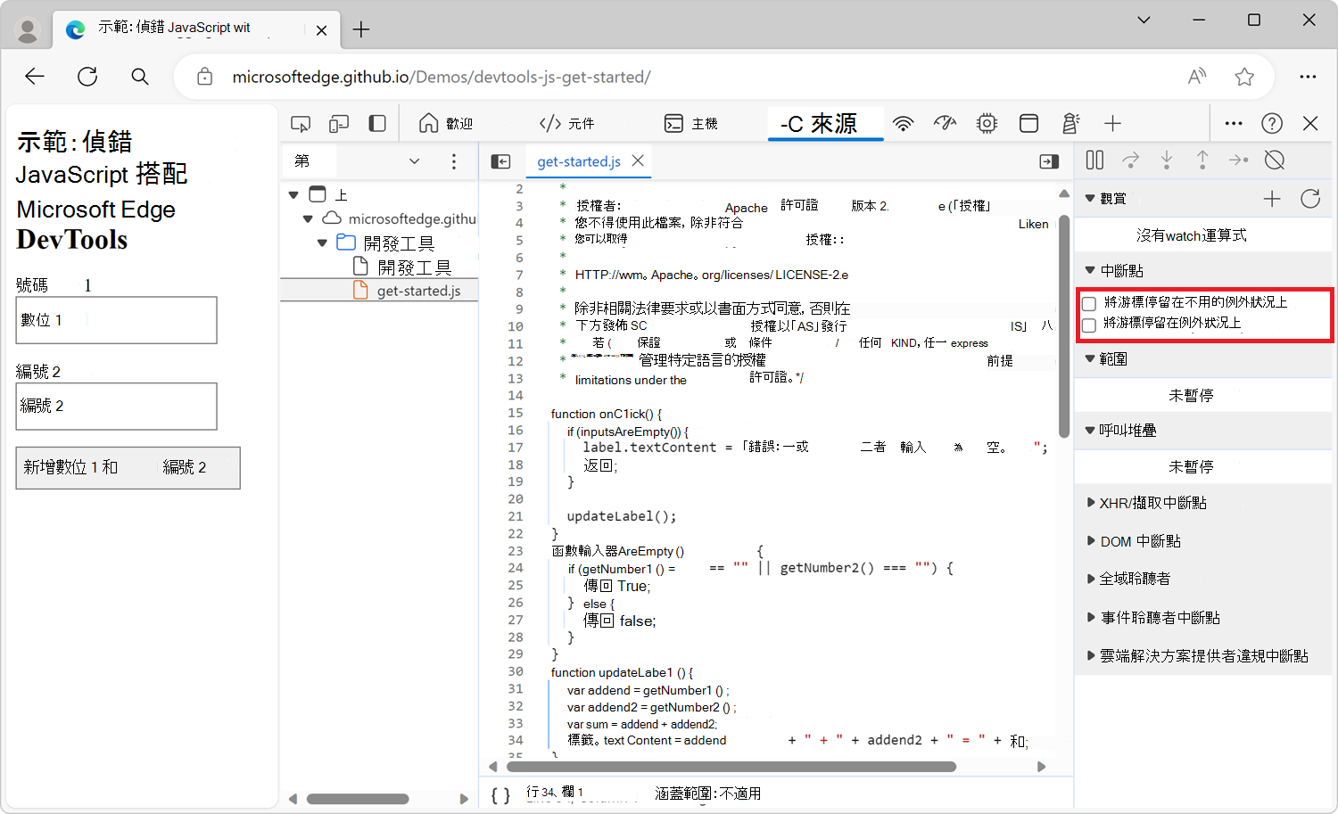Open the Memory tool chip icon
The height and width of the screenshot is (814, 1338).
click(x=987, y=123)
